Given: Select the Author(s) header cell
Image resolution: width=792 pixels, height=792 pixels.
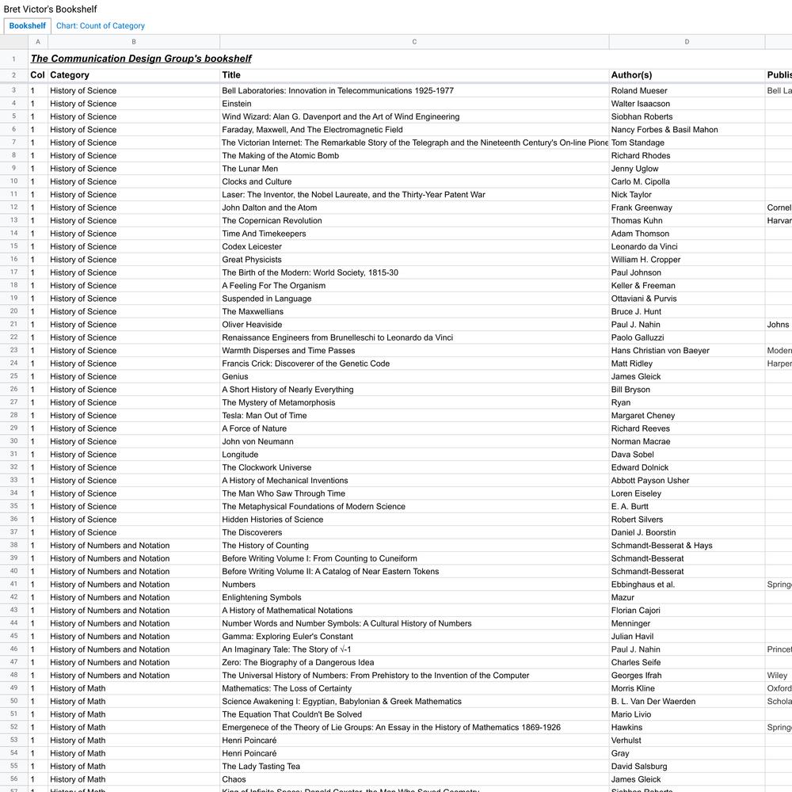Looking at the screenshot, I should coord(687,75).
